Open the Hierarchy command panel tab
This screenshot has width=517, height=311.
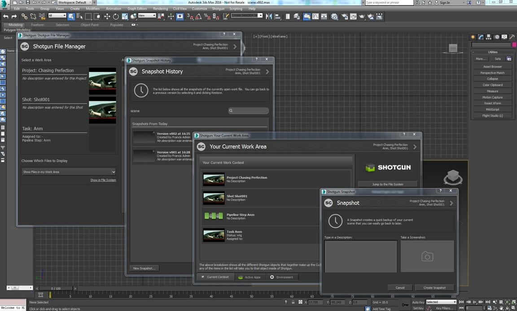point(488,37)
